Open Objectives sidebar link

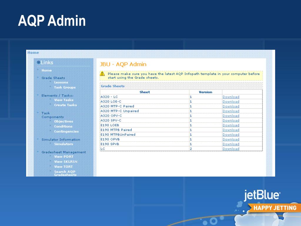(63, 122)
